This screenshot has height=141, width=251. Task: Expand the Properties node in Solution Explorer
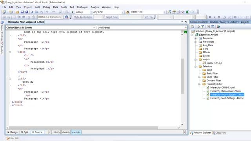pyautogui.click(x=195, y=38)
